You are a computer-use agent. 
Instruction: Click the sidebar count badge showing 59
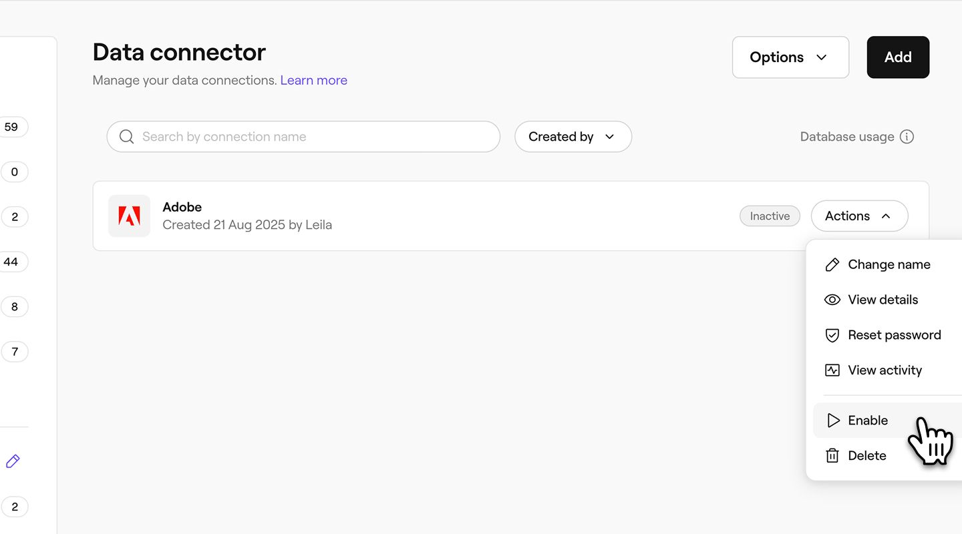coord(11,127)
